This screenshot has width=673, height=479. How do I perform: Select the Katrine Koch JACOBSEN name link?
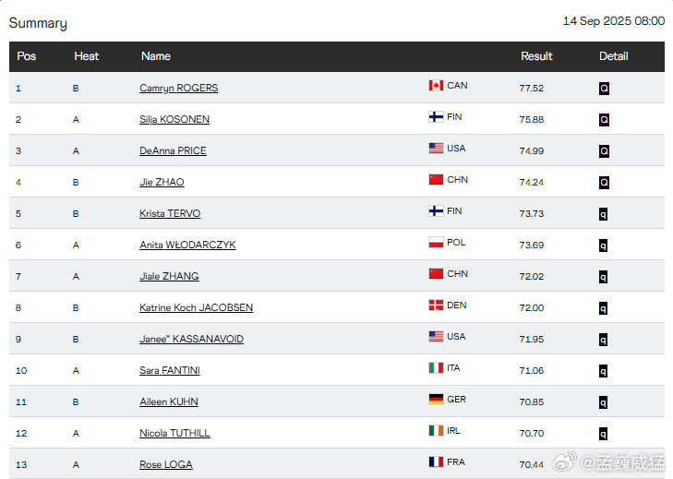(196, 307)
